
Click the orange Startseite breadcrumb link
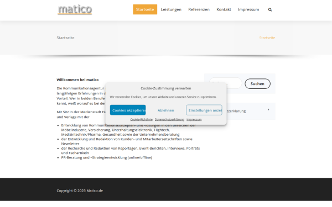[x=267, y=38]
